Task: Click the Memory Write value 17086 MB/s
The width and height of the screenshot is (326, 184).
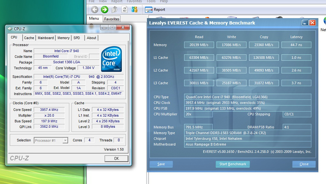Action: pyautogui.click(x=232, y=45)
